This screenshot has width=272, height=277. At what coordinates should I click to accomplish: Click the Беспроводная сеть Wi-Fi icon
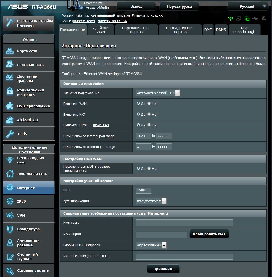coord(10,160)
